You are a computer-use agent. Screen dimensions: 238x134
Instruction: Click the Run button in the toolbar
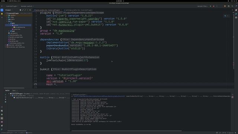210,6
